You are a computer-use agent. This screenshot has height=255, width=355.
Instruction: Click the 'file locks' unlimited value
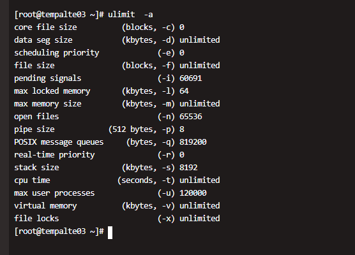pyautogui.click(x=199, y=219)
